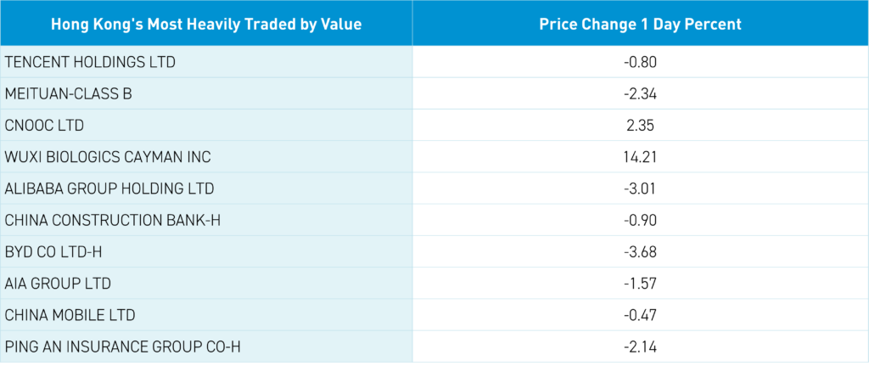Select the MEITUAN-CLASS B stock name
The image size is (869, 366).
[x=69, y=93]
